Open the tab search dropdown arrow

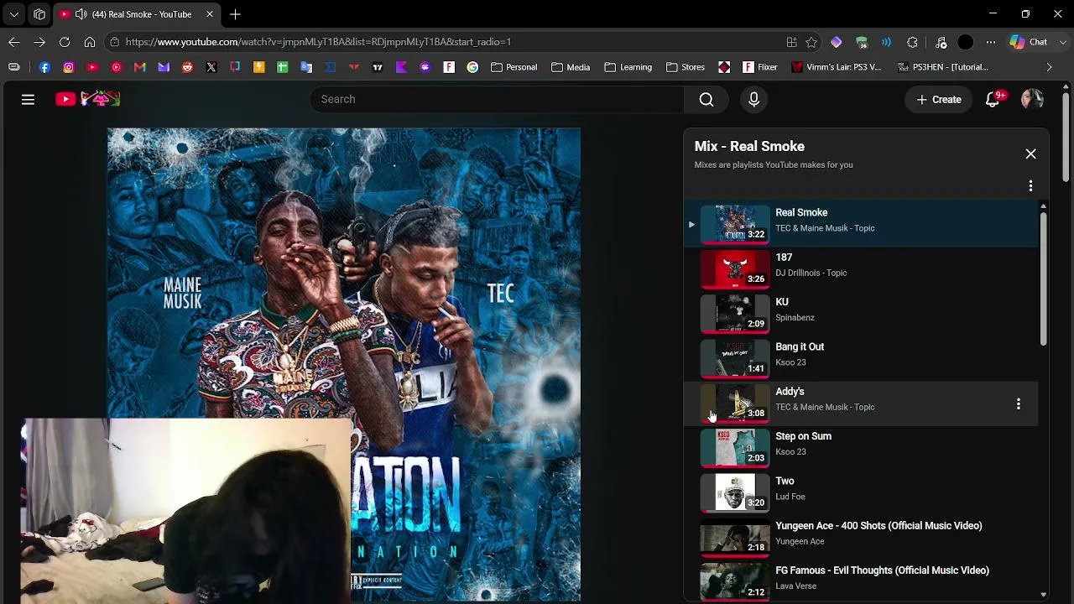click(14, 14)
